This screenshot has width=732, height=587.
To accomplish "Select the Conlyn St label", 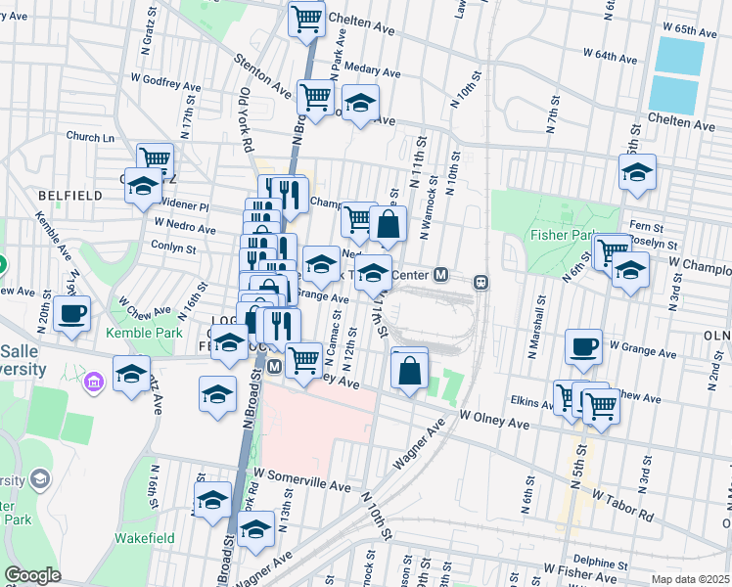I will pos(173,247).
